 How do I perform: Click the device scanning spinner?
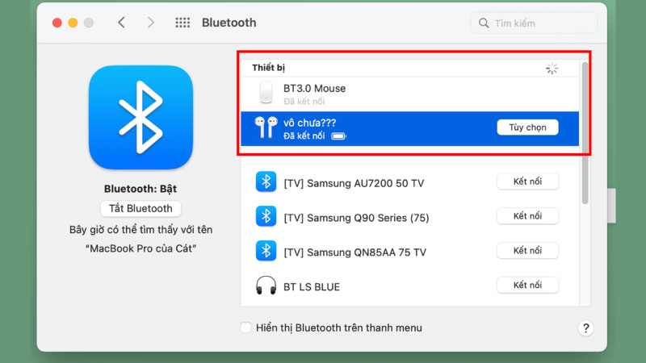pyautogui.click(x=552, y=69)
